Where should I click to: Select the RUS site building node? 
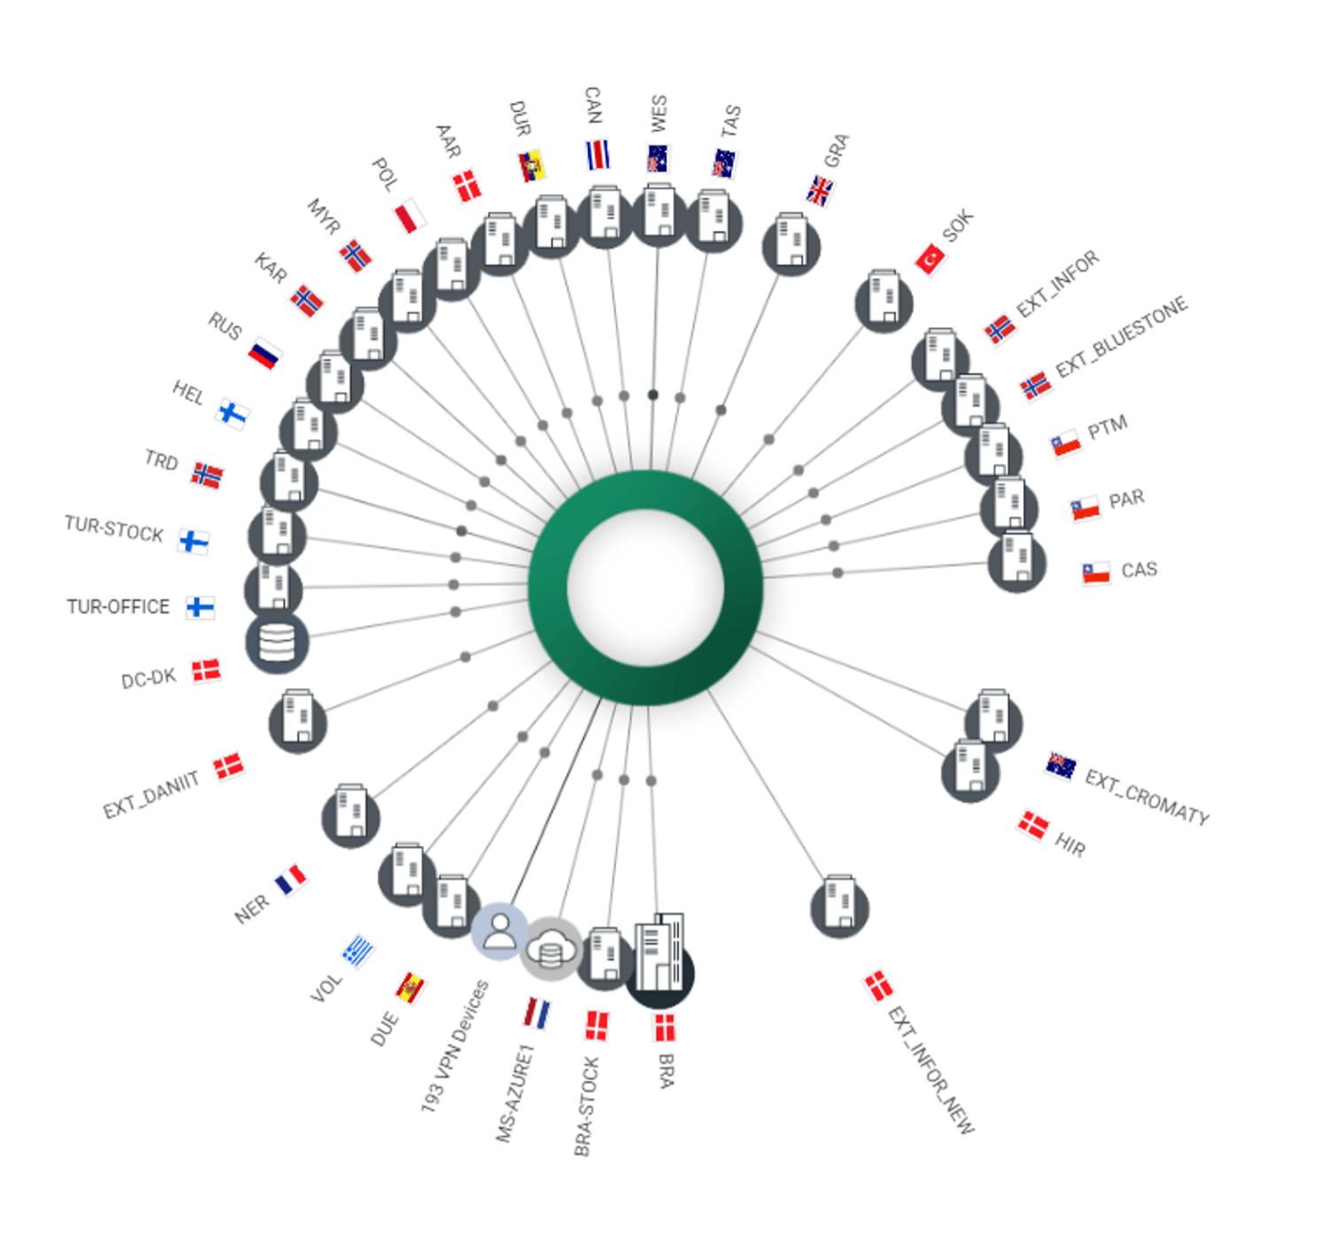click(x=336, y=382)
